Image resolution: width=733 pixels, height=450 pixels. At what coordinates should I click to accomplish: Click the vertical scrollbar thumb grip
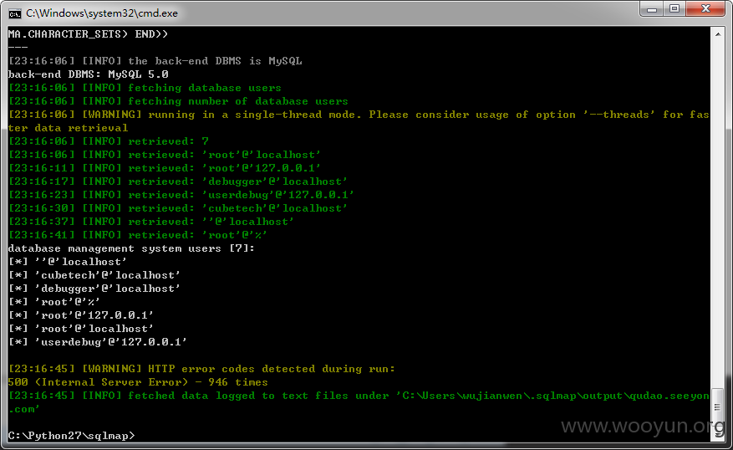point(718,407)
